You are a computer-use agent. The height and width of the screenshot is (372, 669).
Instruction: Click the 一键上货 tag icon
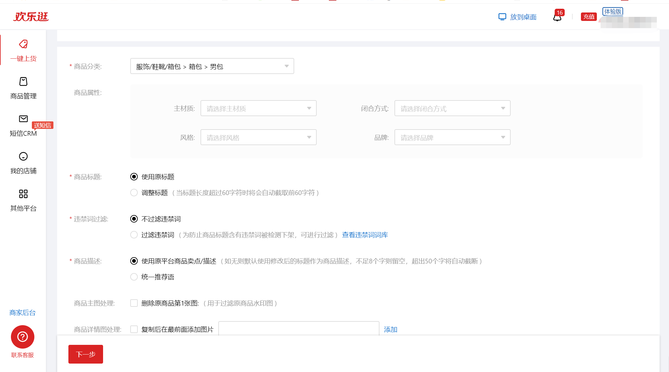[23, 44]
